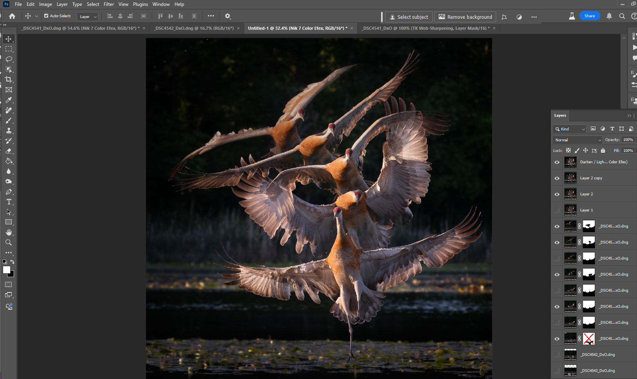
Task: Open the Plugins menu
Action: coord(140,4)
